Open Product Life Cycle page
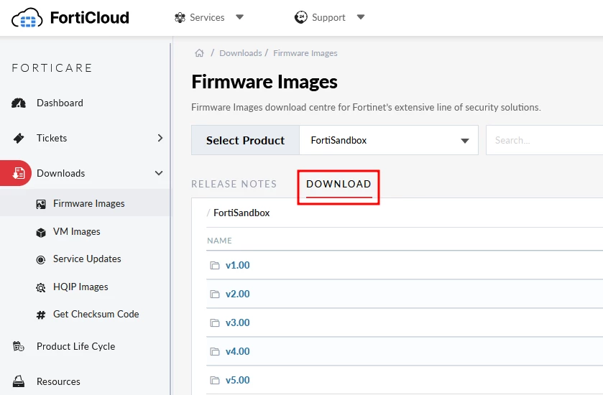The height and width of the screenshot is (395, 603). click(x=75, y=347)
